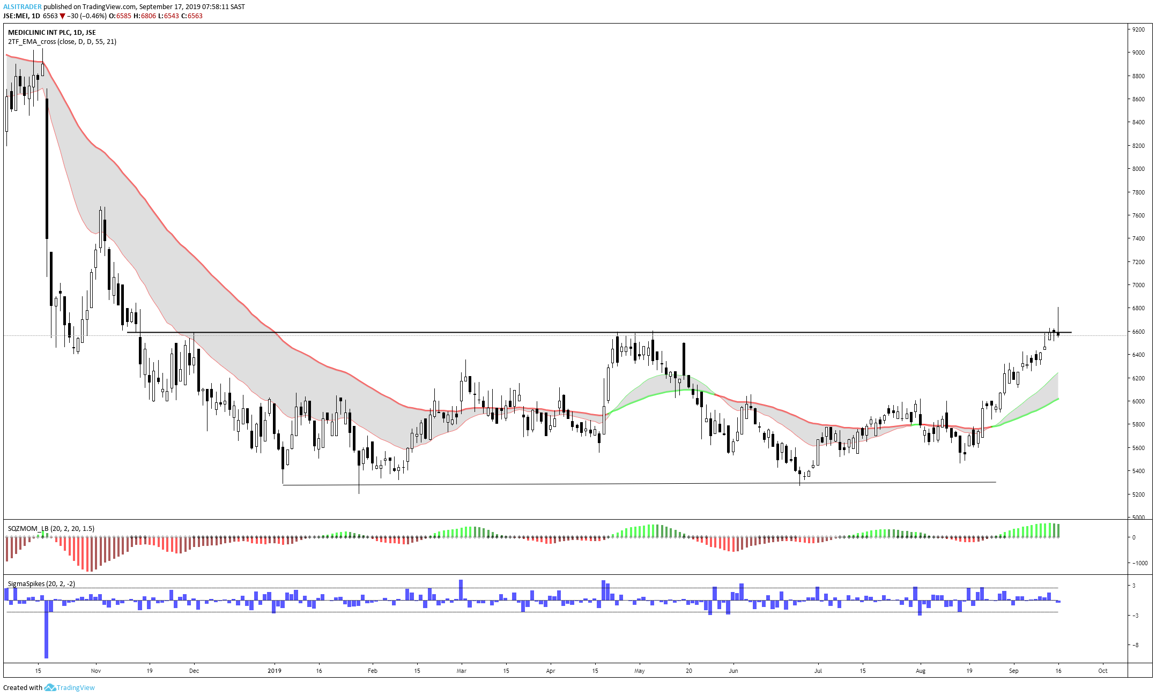Click the C:6563 close value
This screenshot has width=1156, height=697.
(x=192, y=16)
